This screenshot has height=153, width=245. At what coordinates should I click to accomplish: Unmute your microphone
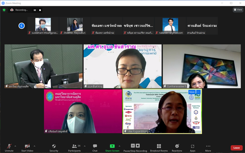coord(9,148)
